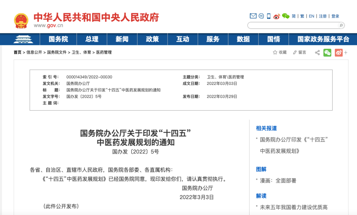Share the article via the red Weibo icon
357x215 pixels.
click(338, 52)
